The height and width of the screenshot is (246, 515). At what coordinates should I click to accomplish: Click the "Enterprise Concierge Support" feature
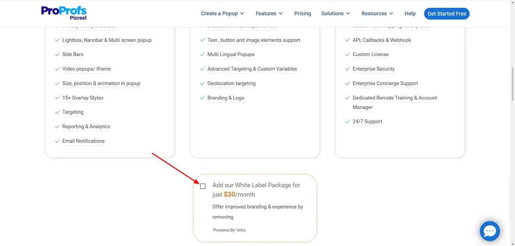(x=385, y=84)
